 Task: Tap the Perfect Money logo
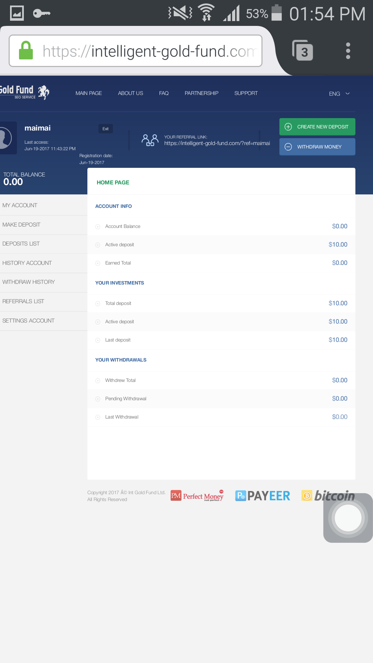[x=197, y=496]
